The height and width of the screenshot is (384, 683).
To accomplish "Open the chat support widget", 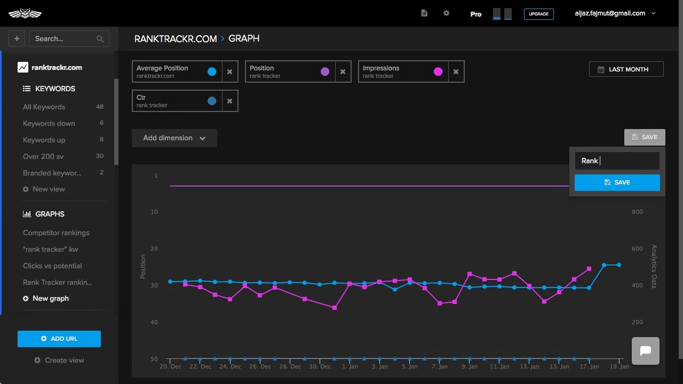I will tap(646, 351).
